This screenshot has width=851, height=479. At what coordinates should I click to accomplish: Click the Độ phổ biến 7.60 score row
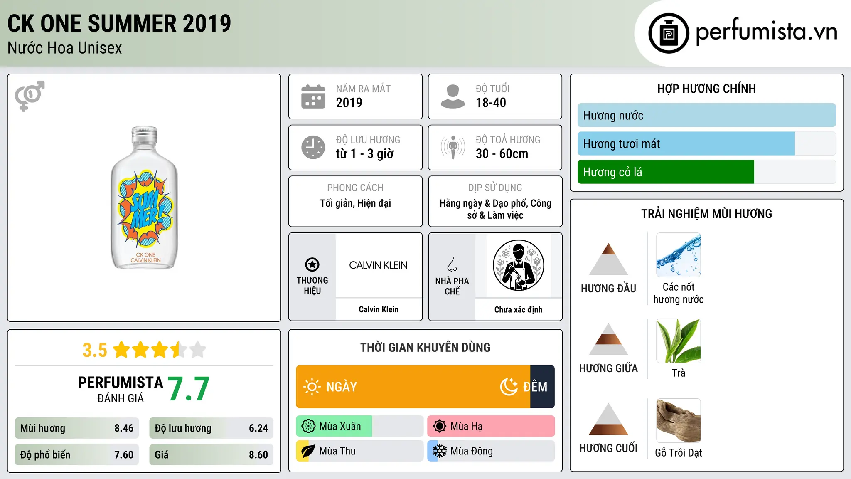[77, 455]
